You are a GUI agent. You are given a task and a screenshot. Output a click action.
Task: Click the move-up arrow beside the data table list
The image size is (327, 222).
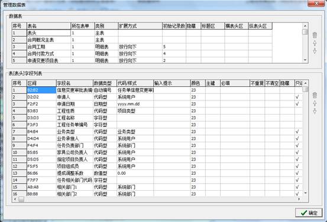coord(315,43)
